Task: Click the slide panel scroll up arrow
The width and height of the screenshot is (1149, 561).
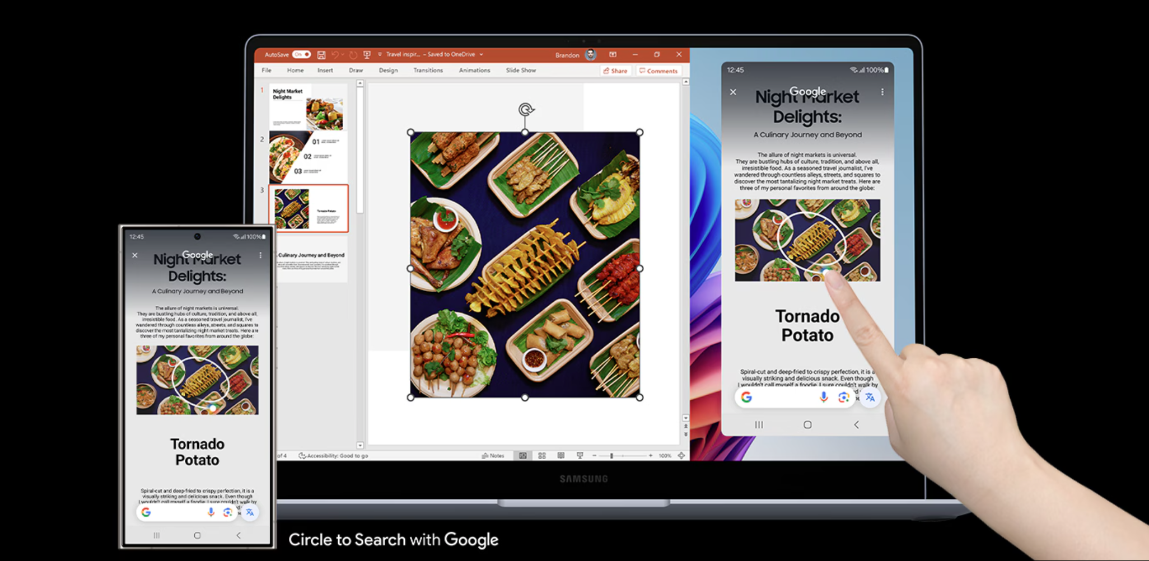Action: click(x=360, y=83)
